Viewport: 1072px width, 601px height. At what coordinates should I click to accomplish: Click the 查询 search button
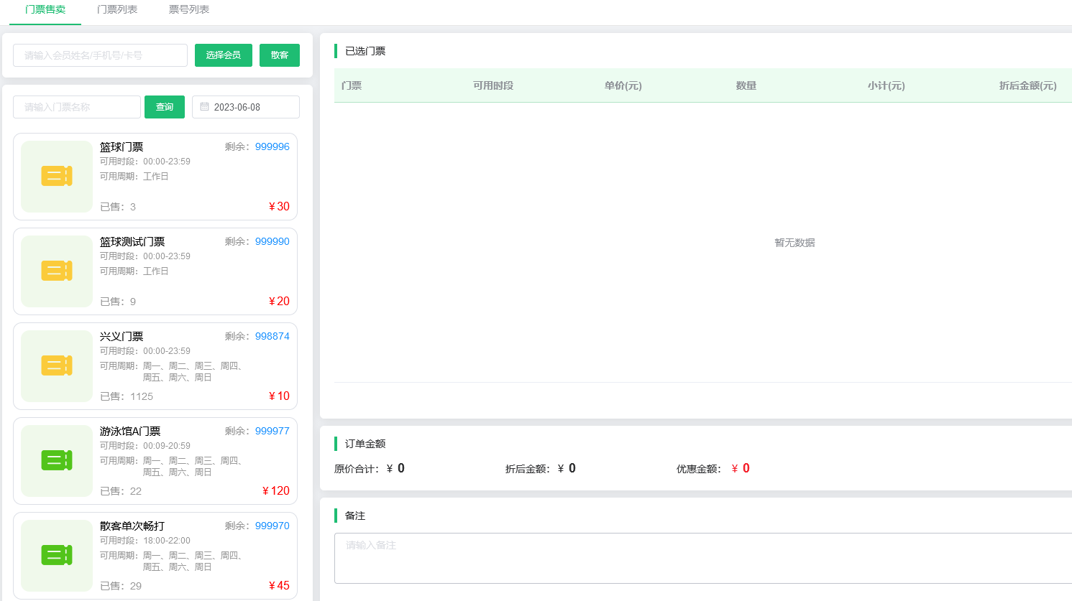(165, 107)
